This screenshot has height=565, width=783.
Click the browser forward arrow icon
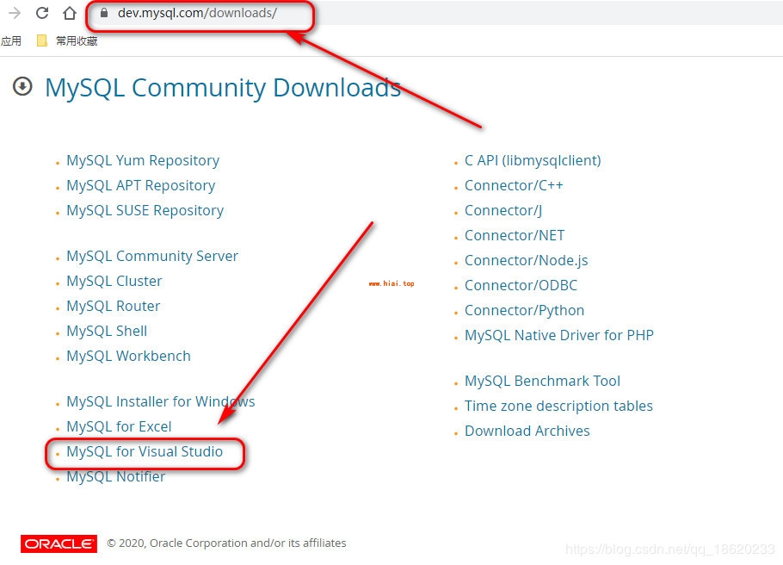15,13
